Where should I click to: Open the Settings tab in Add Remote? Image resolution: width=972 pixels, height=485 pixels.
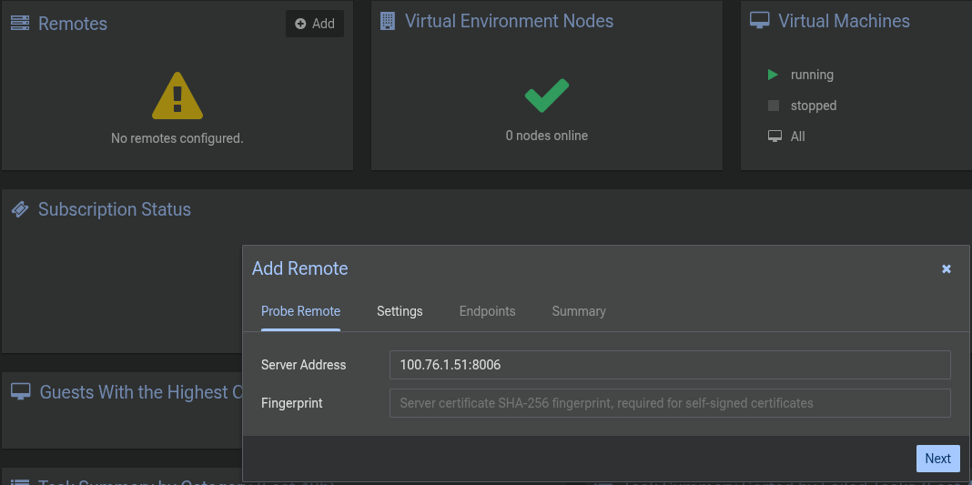tap(400, 311)
